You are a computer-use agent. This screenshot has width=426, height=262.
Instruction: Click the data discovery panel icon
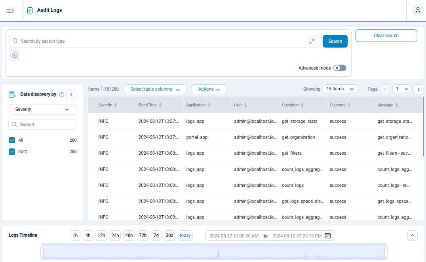pyautogui.click(x=11, y=94)
